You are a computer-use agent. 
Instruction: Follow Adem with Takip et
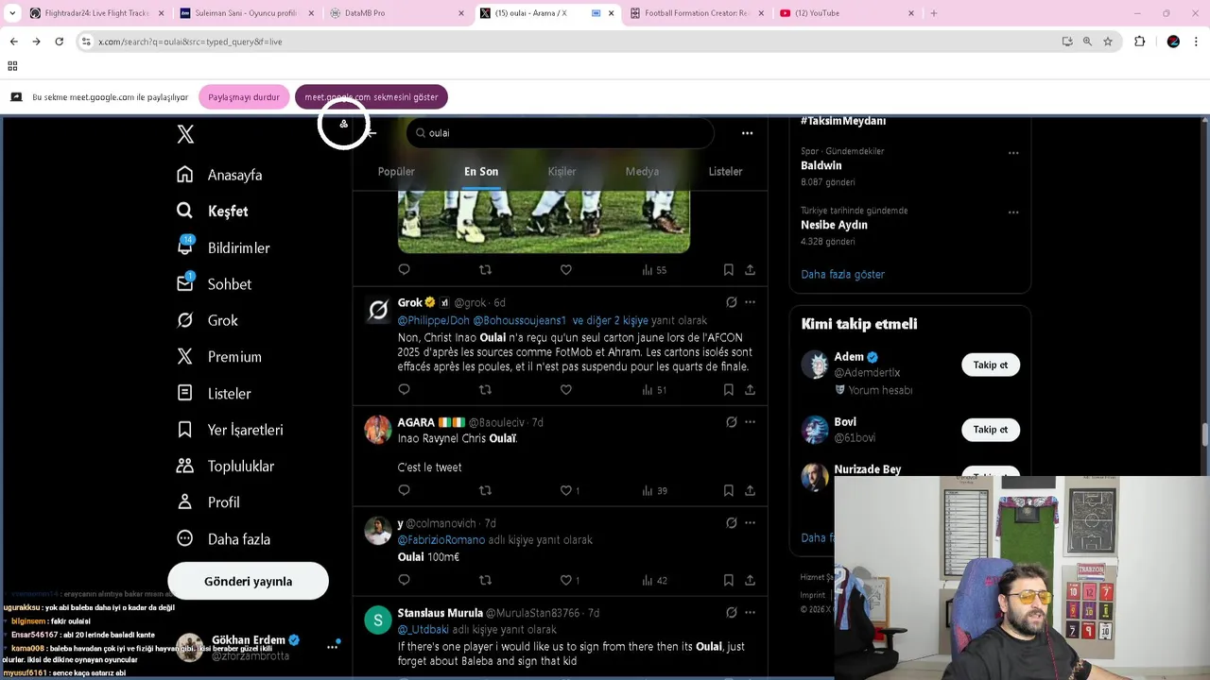point(990,365)
